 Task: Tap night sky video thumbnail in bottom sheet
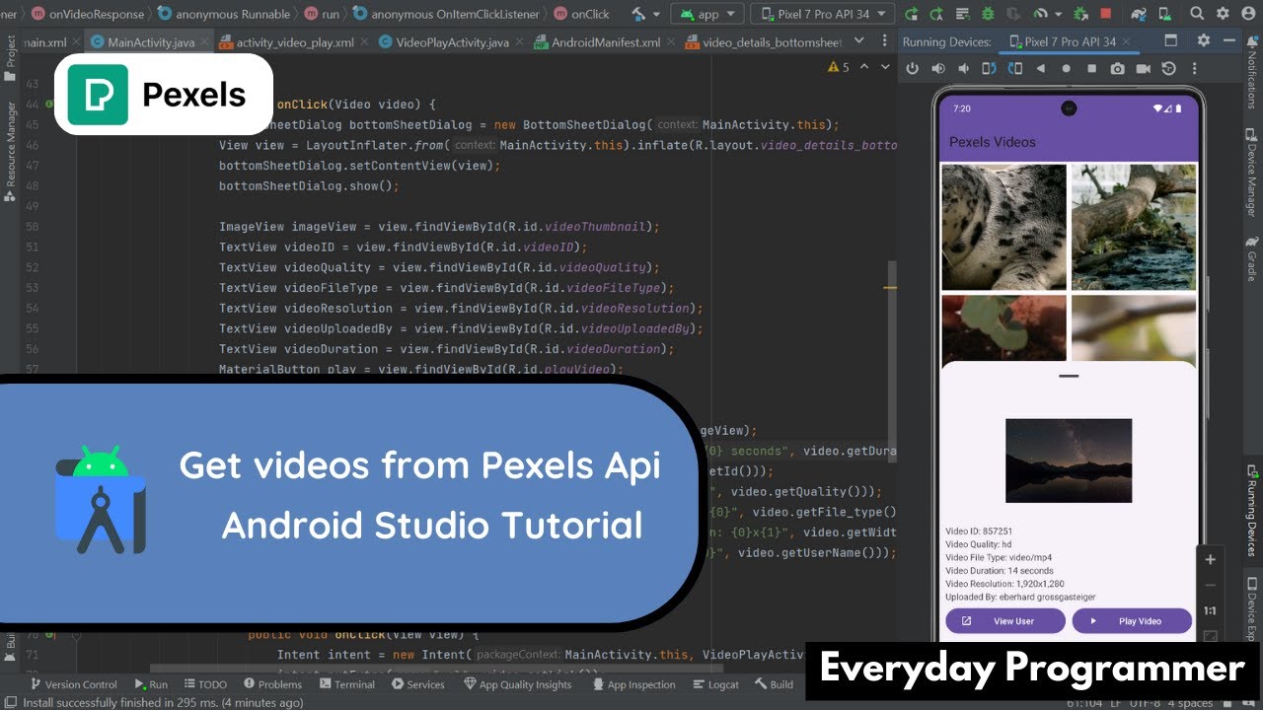pos(1069,461)
